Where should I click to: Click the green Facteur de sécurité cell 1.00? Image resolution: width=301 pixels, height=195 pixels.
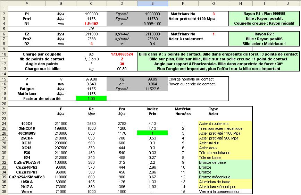(x=91, y=99)
